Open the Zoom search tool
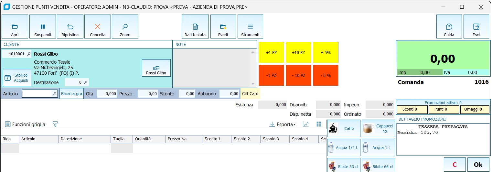The image size is (492, 172). pyautogui.click(x=125, y=27)
